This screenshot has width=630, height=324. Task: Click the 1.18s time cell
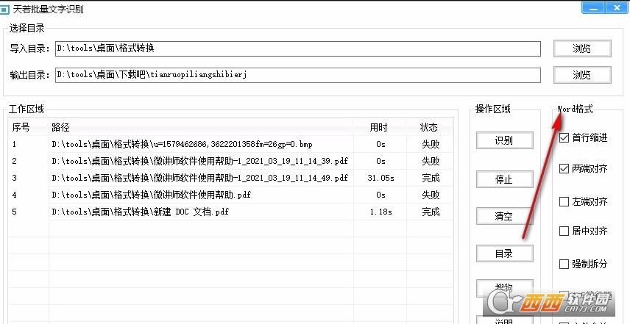(381, 212)
